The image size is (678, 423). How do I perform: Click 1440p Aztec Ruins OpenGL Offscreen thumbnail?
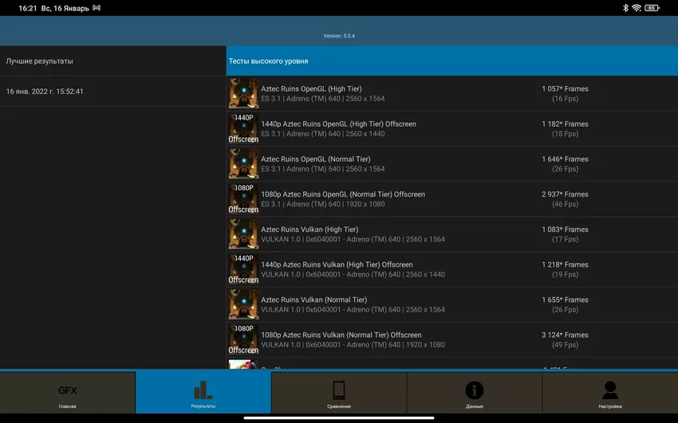243,128
